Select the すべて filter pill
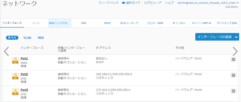 [12, 38]
